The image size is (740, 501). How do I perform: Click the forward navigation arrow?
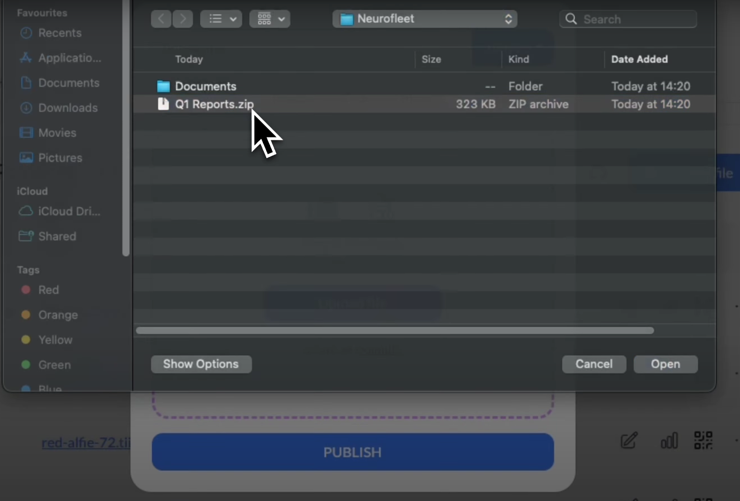click(182, 19)
